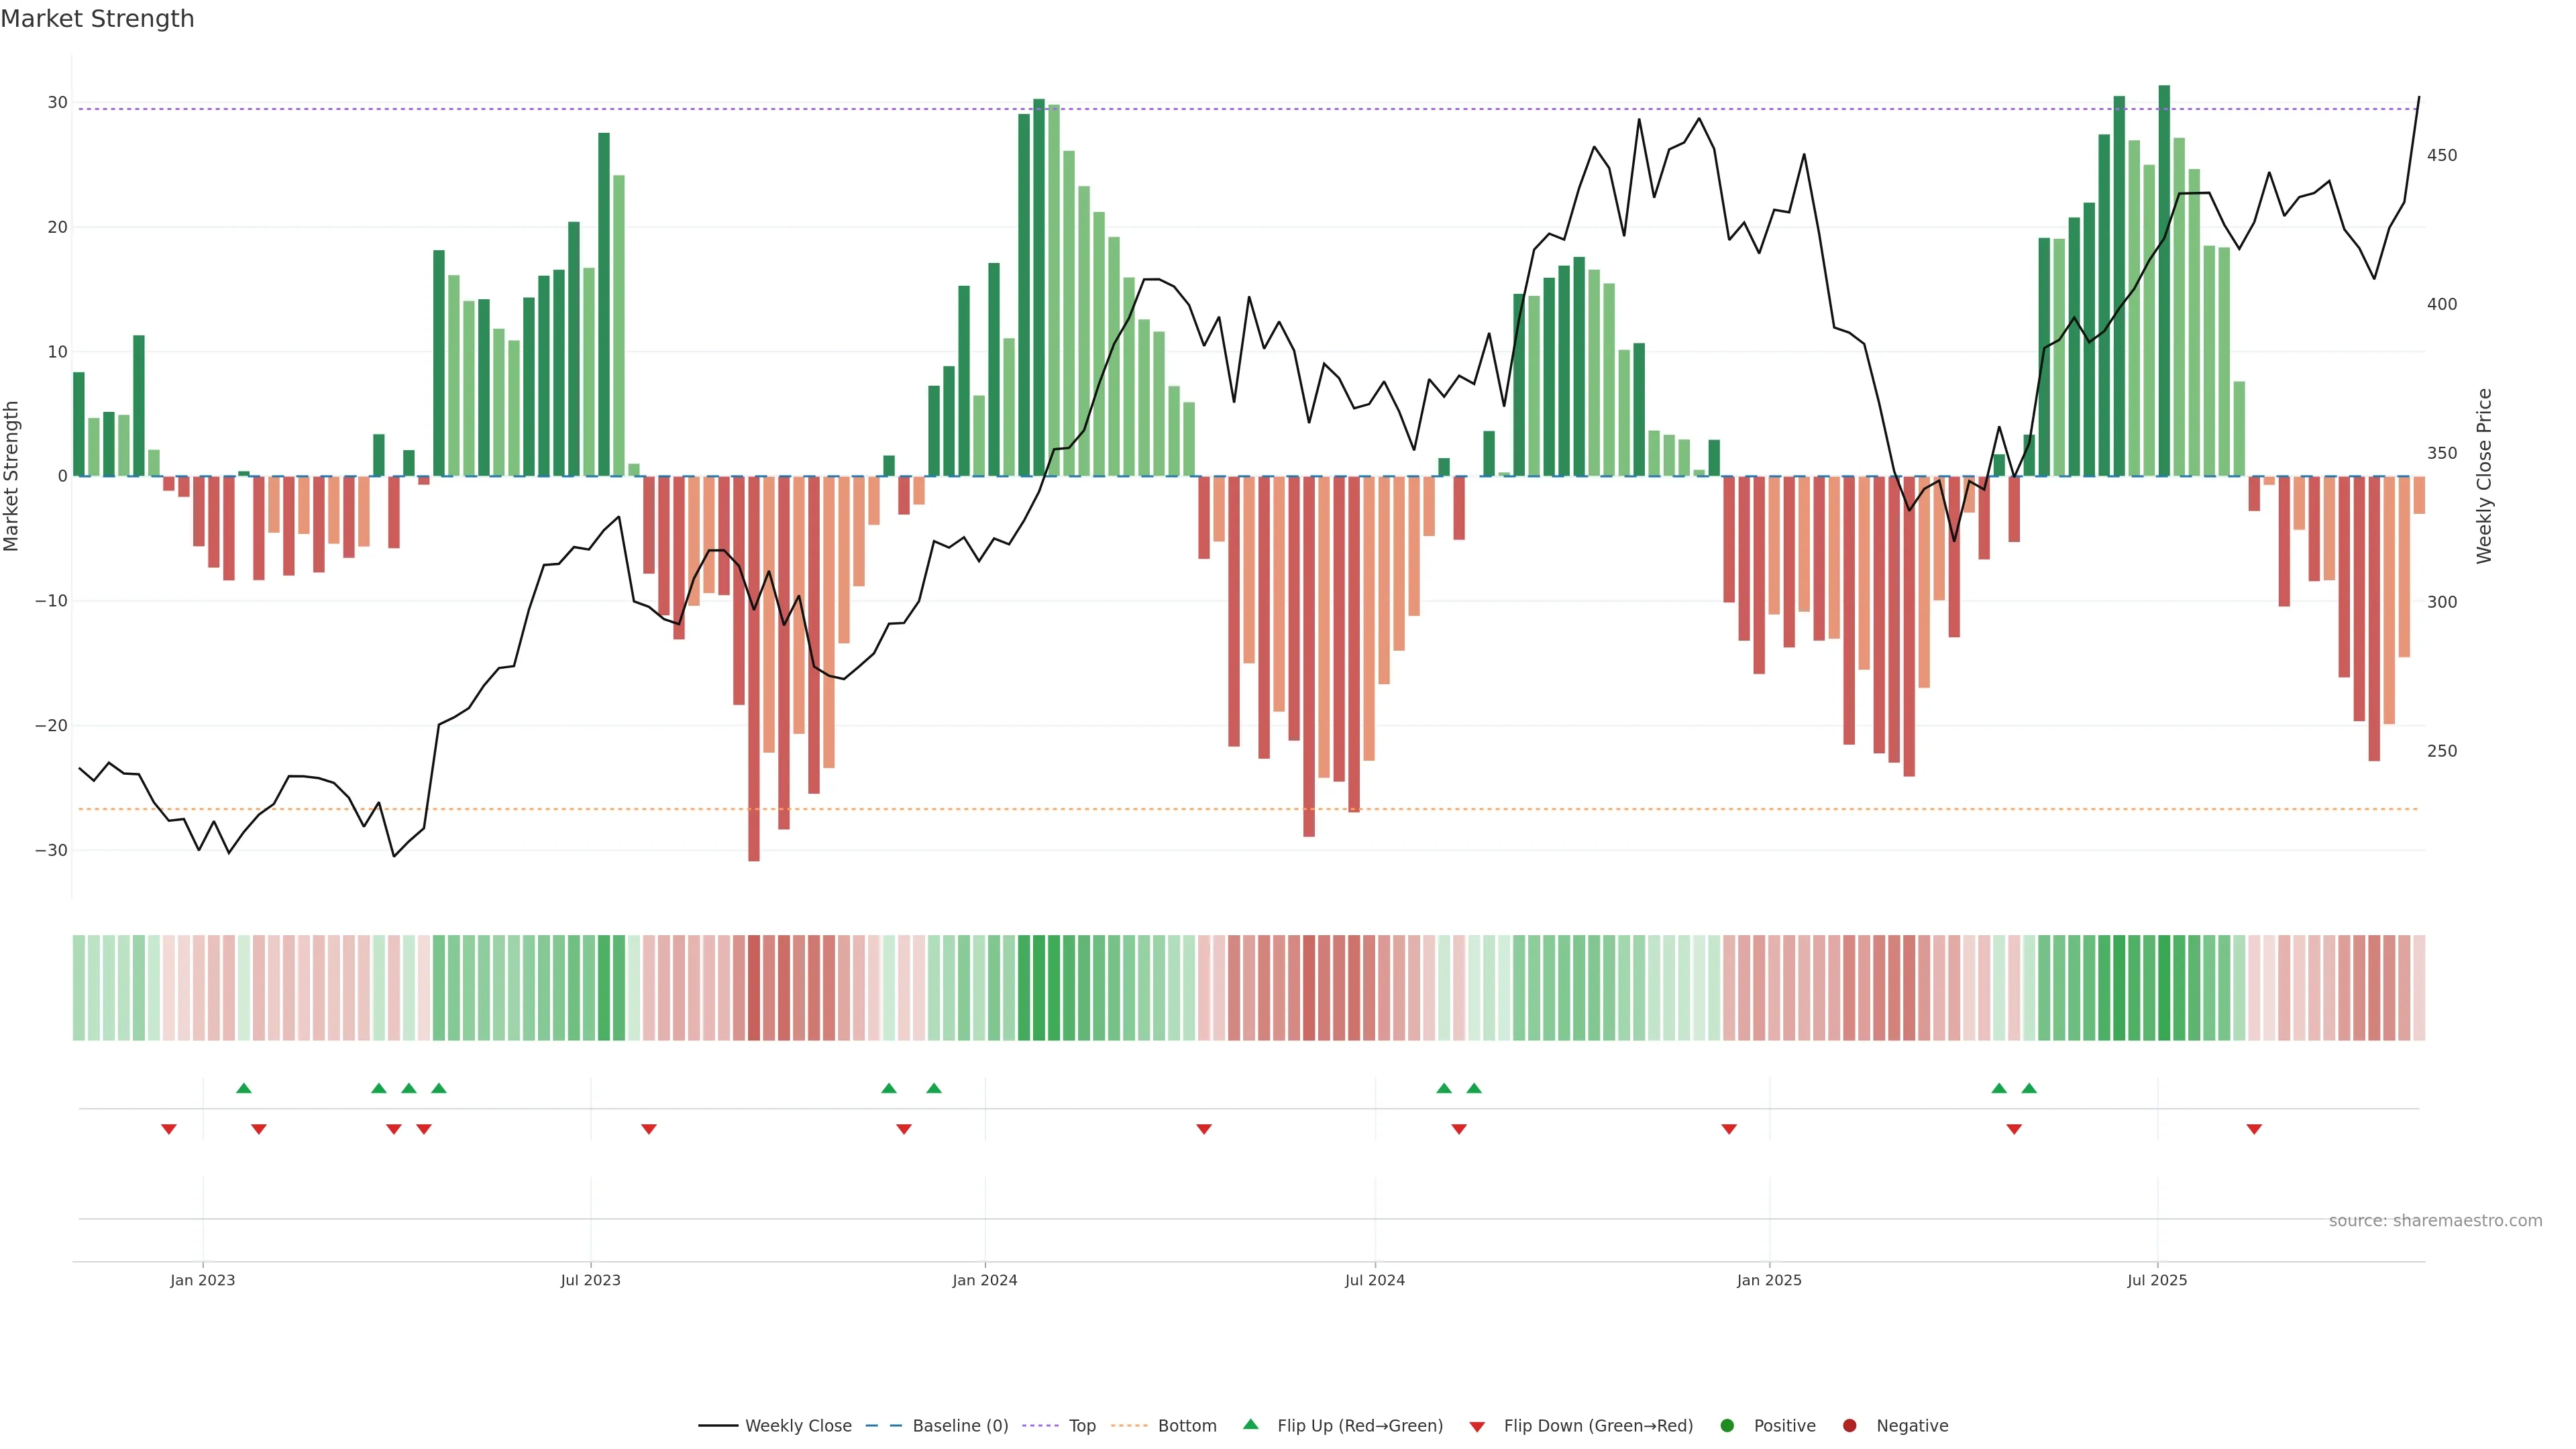Click the orange dotted Bottom legend line
2576x1449 pixels.
click(x=1129, y=1426)
